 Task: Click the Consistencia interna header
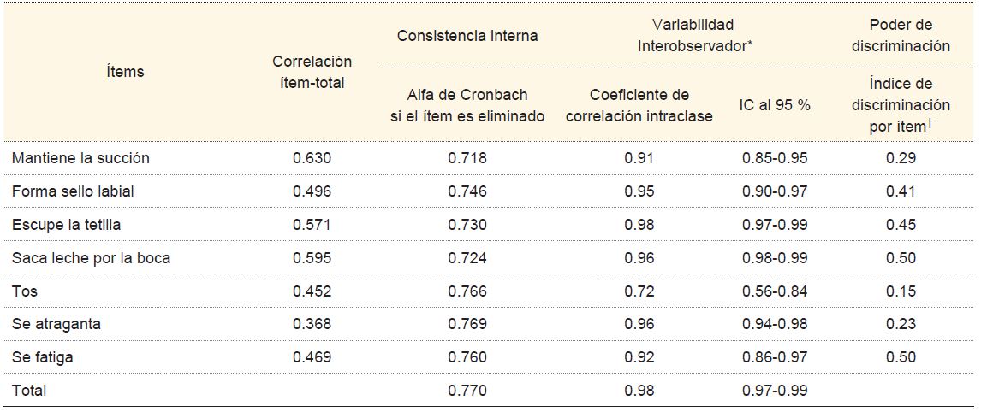coord(467,36)
